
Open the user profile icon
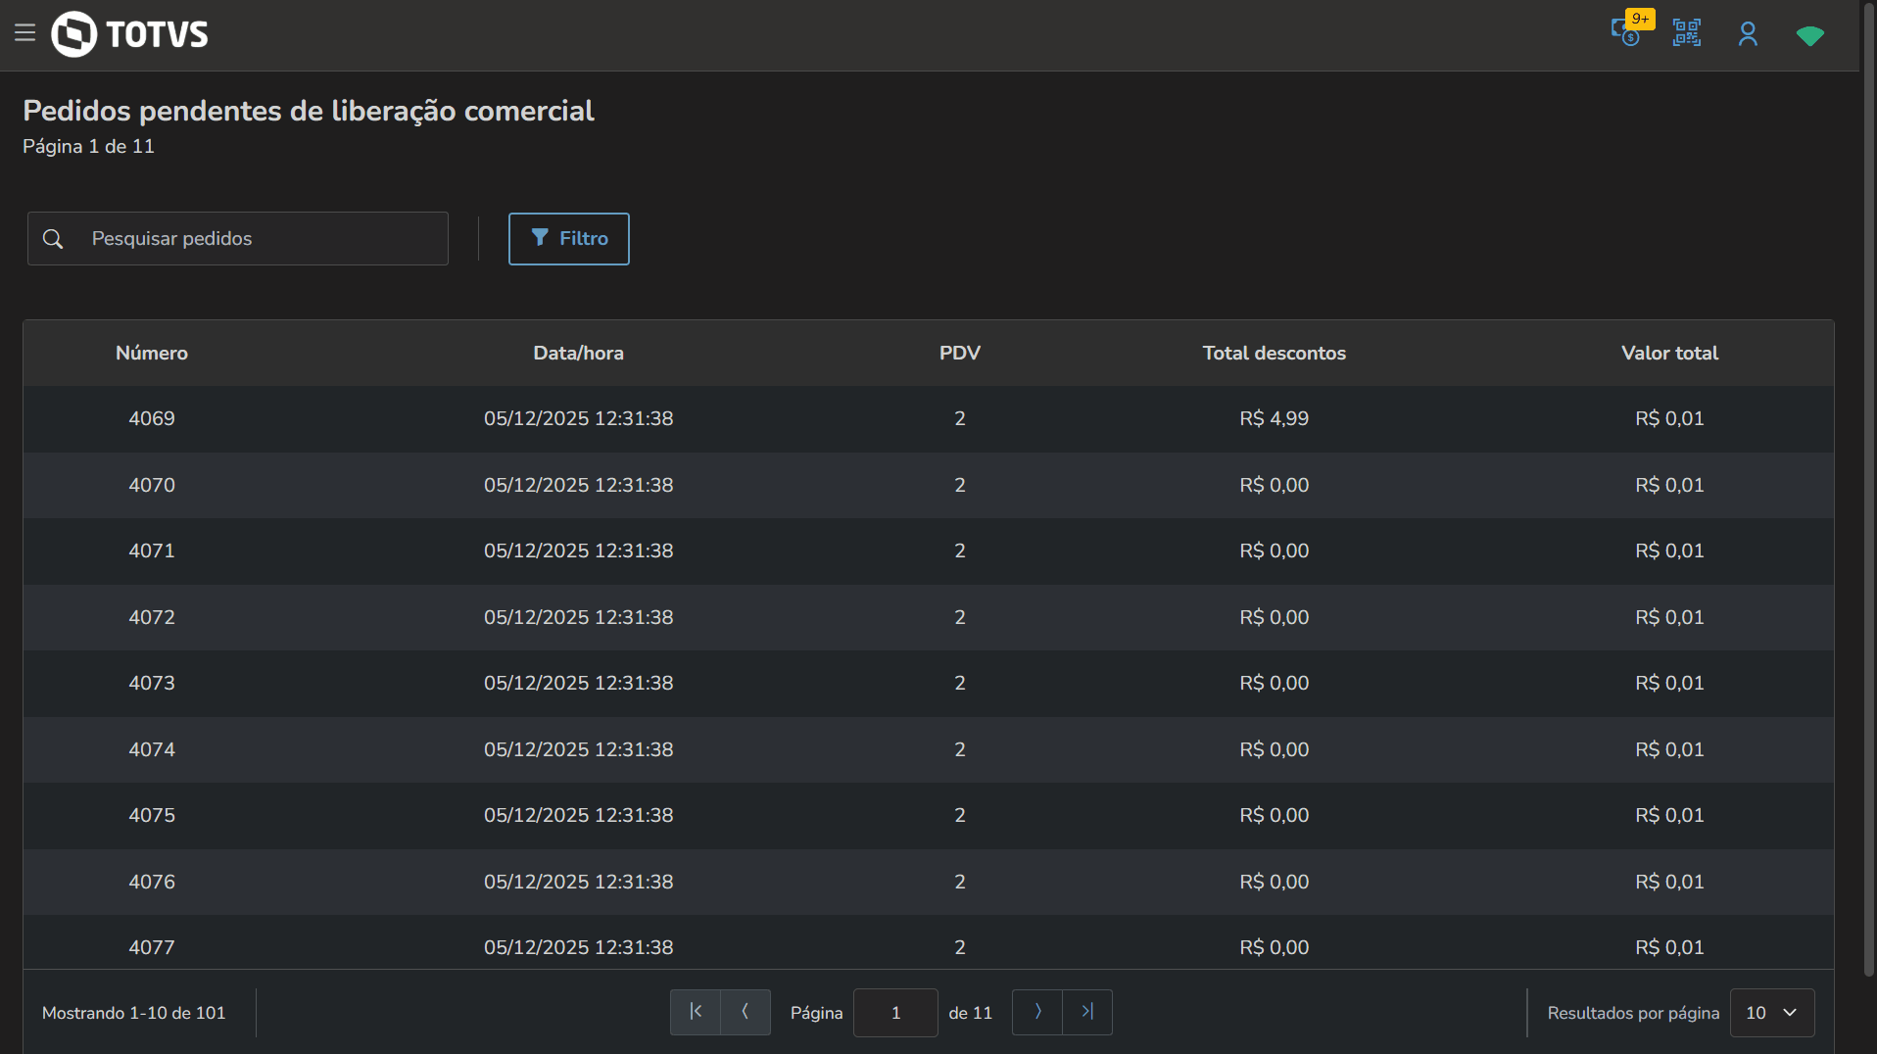click(x=1748, y=34)
